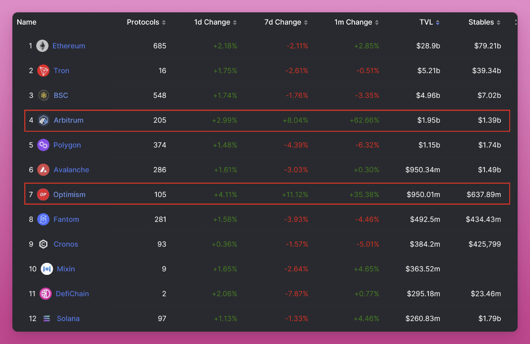Click the Avalanche chain logo icon
This screenshot has height=344, width=530.
click(x=43, y=170)
